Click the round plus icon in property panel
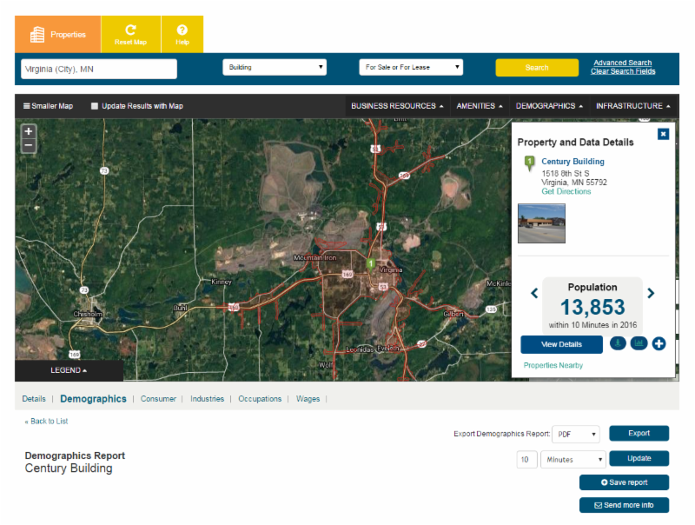695x525 pixels. (x=659, y=343)
